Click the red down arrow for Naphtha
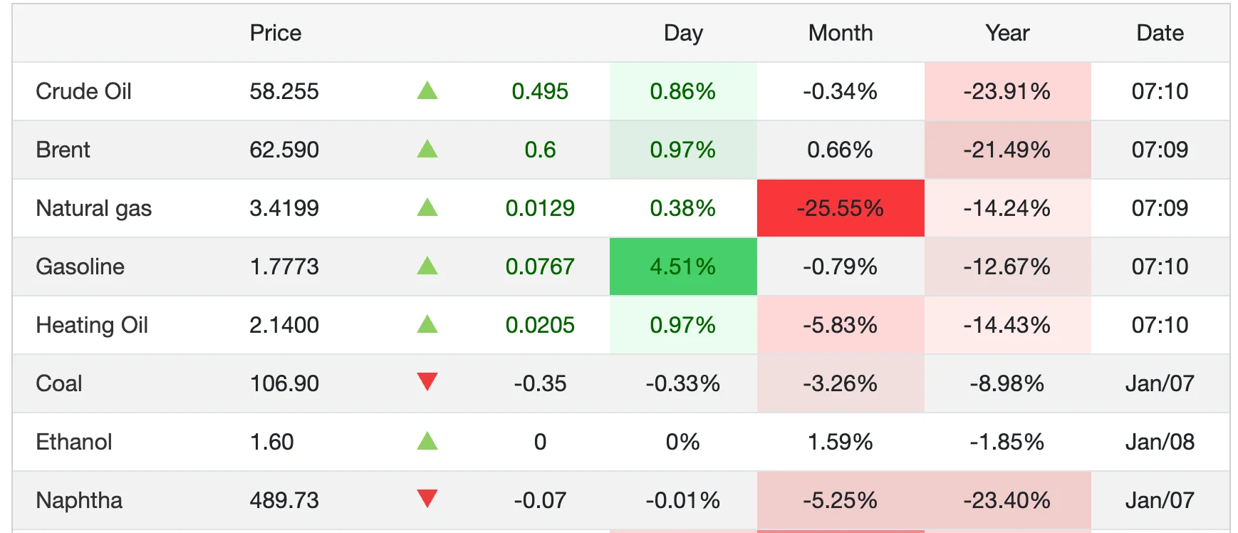This screenshot has width=1238, height=533. pyautogui.click(x=427, y=499)
